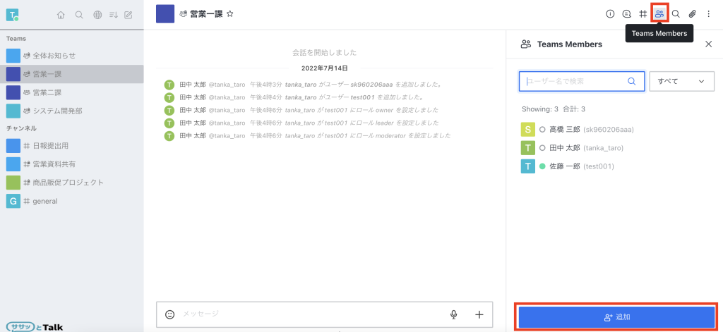
Task: Click the ロール owner を設定しました message
Action: 361,110
